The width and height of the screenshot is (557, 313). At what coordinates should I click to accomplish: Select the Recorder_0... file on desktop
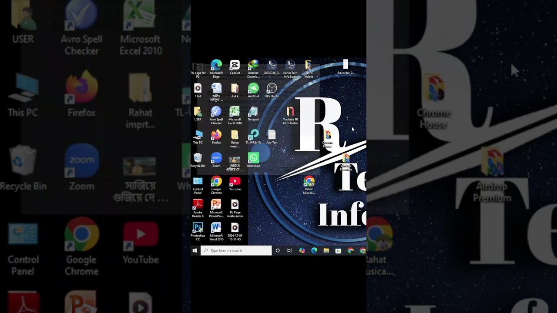pyautogui.click(x=346, y=67)
